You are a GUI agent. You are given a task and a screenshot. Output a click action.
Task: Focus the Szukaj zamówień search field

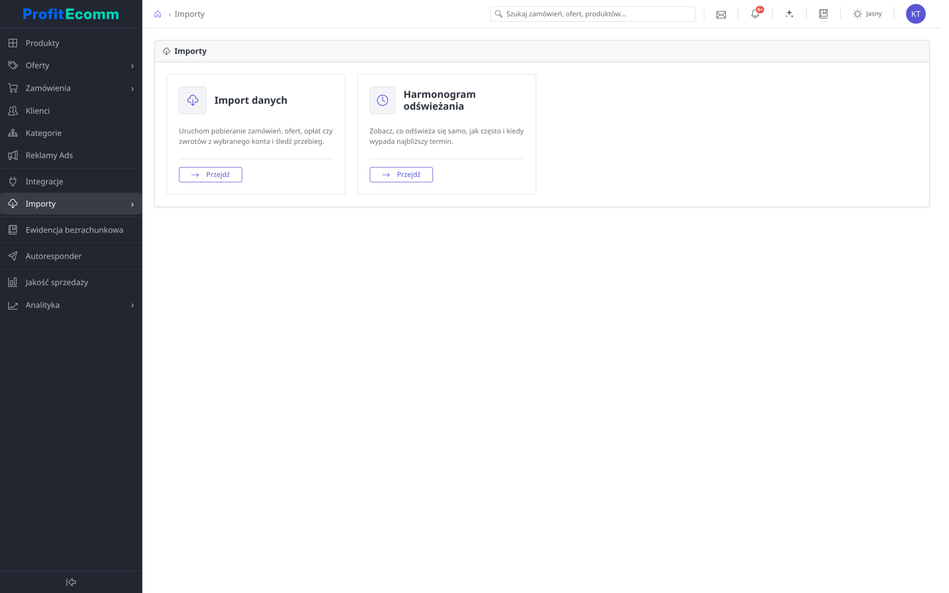(x=593, y=14)
